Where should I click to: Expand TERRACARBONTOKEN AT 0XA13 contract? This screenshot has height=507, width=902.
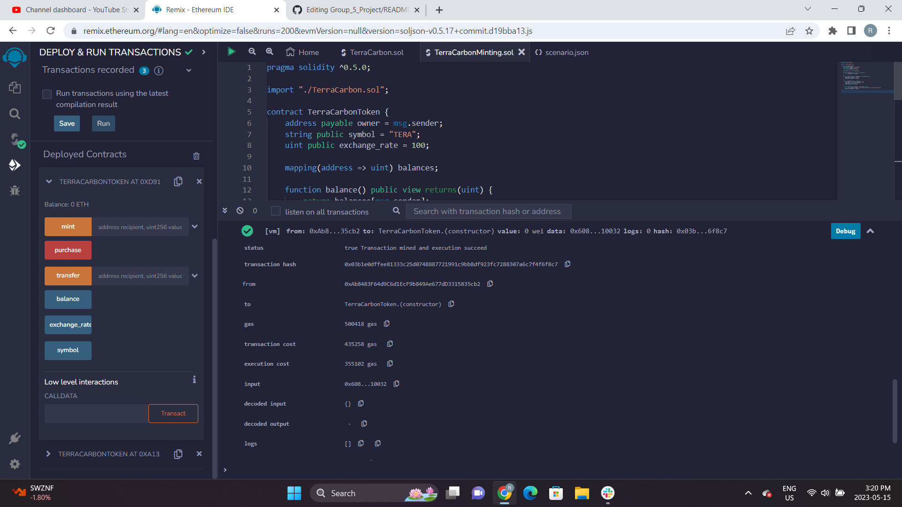pos(48,454)
